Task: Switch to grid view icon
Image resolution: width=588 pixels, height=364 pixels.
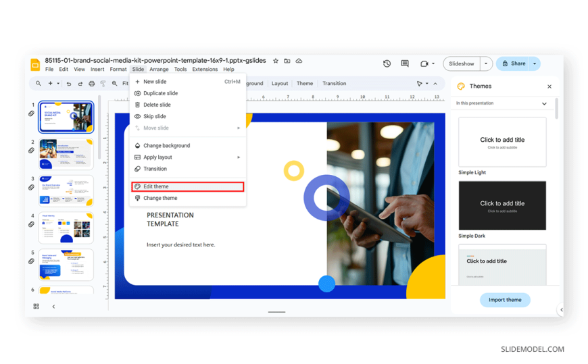Action: (36, 307)
